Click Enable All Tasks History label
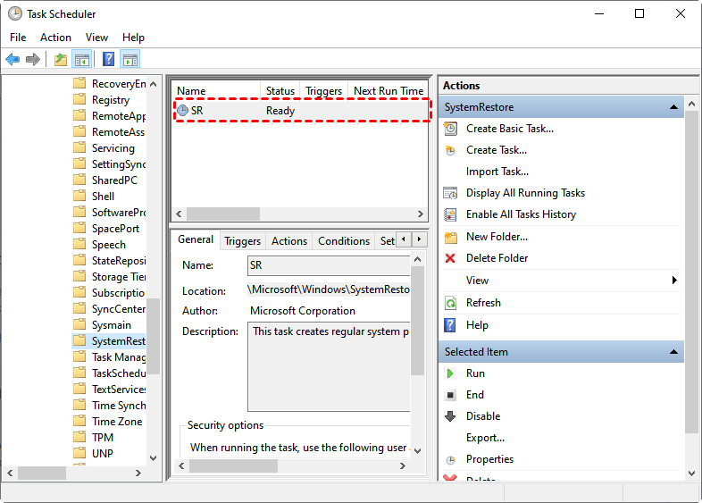 pyautogui.click(x=521, y=214)
